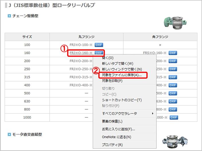Click DXF badge in 角フランジ 250 row

coord(173,69)
